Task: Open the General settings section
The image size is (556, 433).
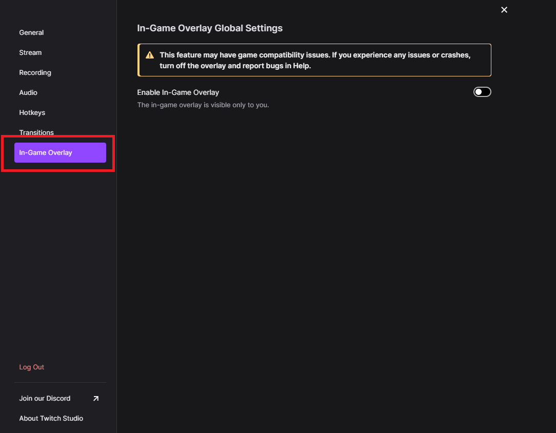Action: pyautogui.click(x=31, y=33)
